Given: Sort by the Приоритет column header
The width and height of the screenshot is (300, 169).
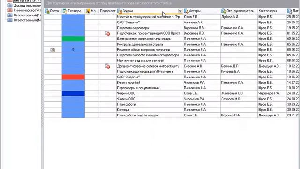Looking at the screenshot, I should pos(108,11).
